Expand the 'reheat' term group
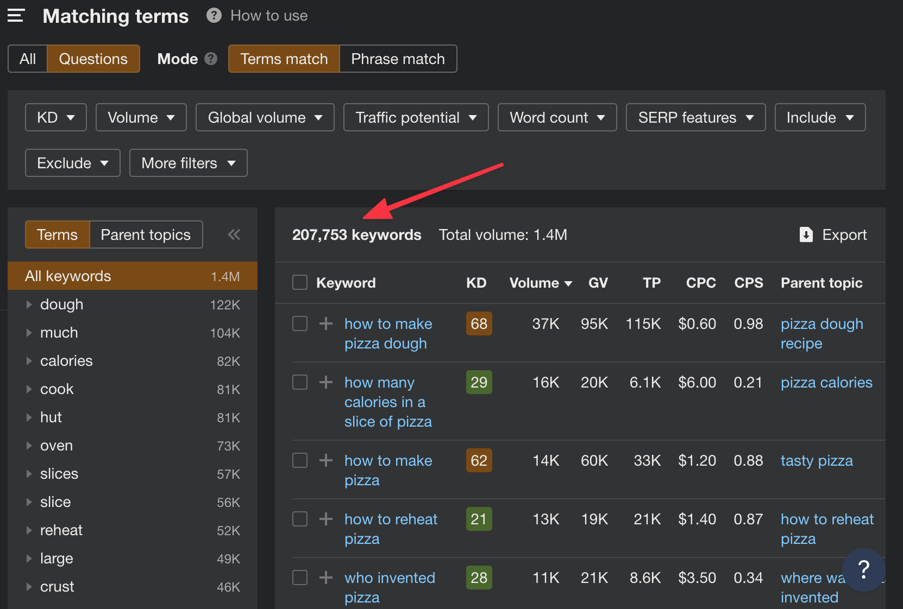903x609 pixels. click(29, 530)
